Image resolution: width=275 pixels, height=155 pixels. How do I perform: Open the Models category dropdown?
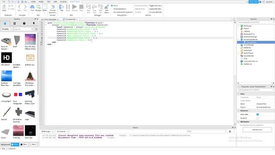pyautogui.click(x=7, y=29)
